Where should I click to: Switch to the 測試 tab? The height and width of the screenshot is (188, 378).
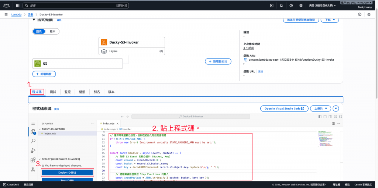pyautogui.click(x=53, y=92)
